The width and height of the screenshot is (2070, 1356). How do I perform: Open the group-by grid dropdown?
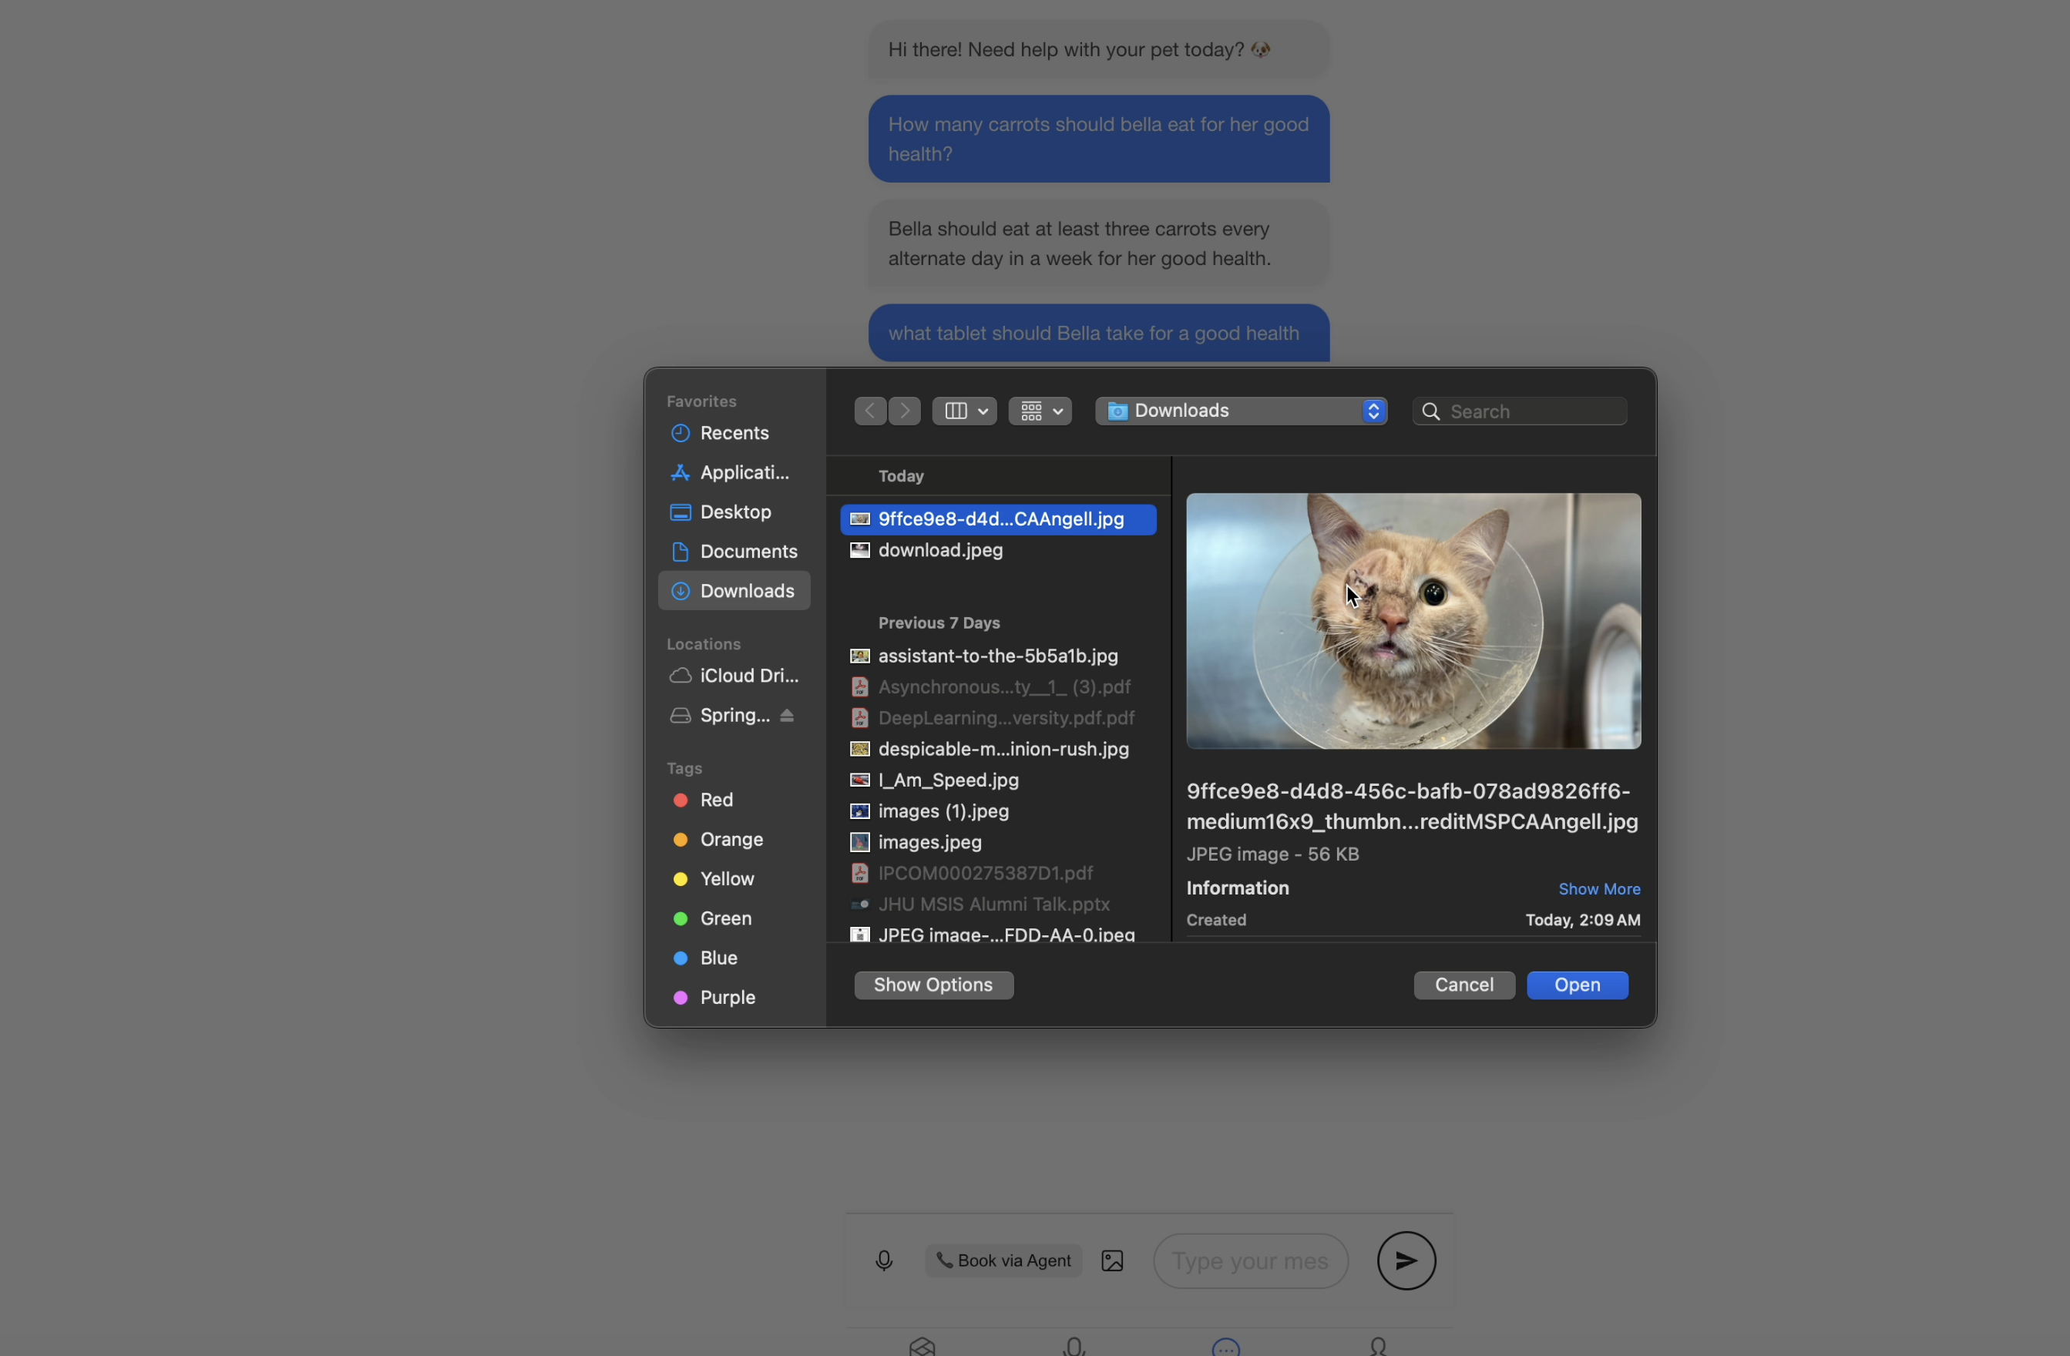[x=1040, y=411]
